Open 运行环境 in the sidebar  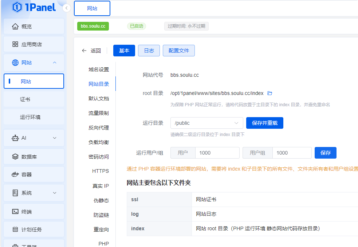(x=34, y=117)
